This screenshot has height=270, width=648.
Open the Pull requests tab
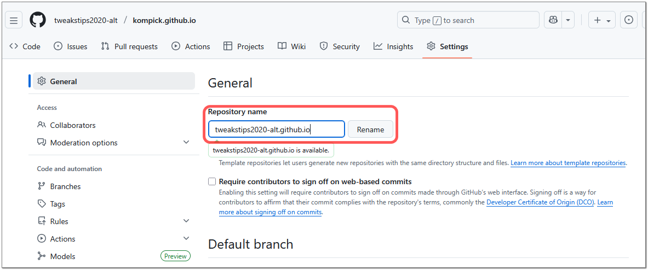tap(129, 46)
